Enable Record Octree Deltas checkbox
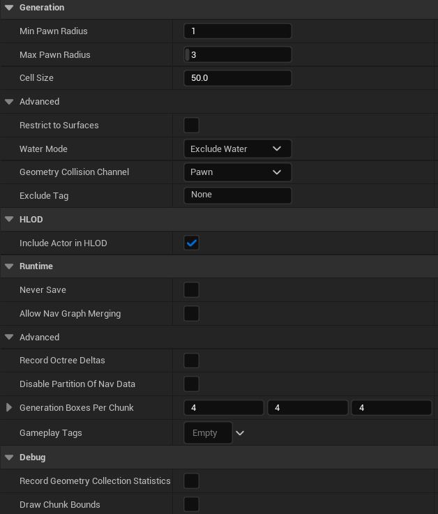438x514 pixels. click(191, 361)
